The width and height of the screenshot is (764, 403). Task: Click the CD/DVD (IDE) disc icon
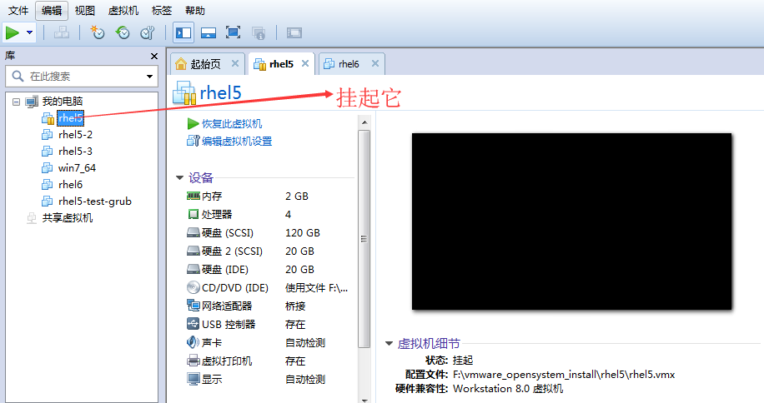pyautogui.click(x=194, y=287)
